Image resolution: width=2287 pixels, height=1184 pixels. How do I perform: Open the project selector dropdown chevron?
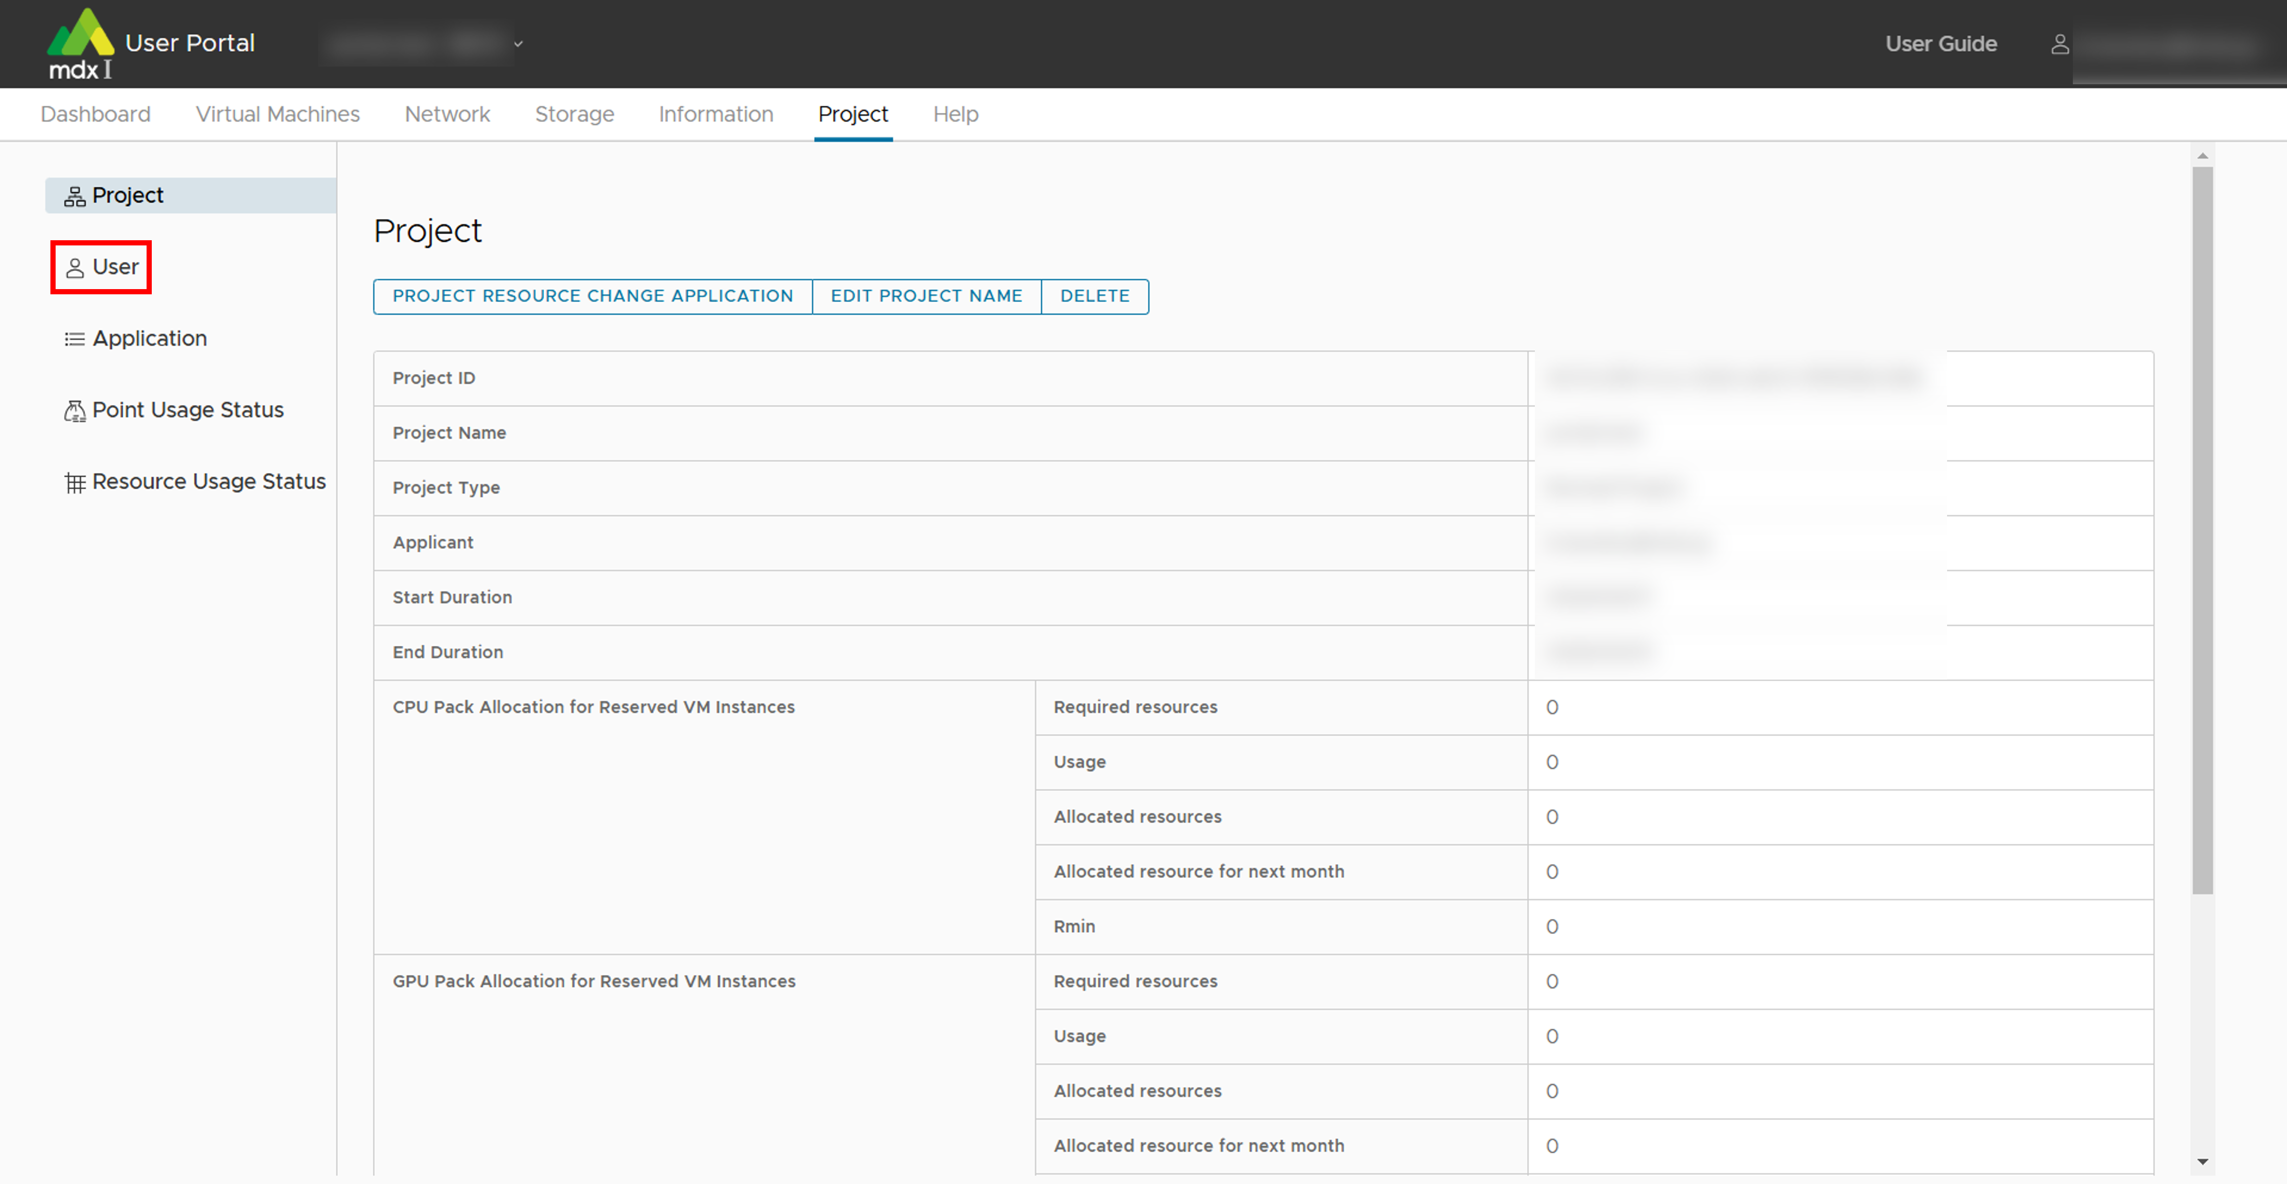click(x=519, y=44)
